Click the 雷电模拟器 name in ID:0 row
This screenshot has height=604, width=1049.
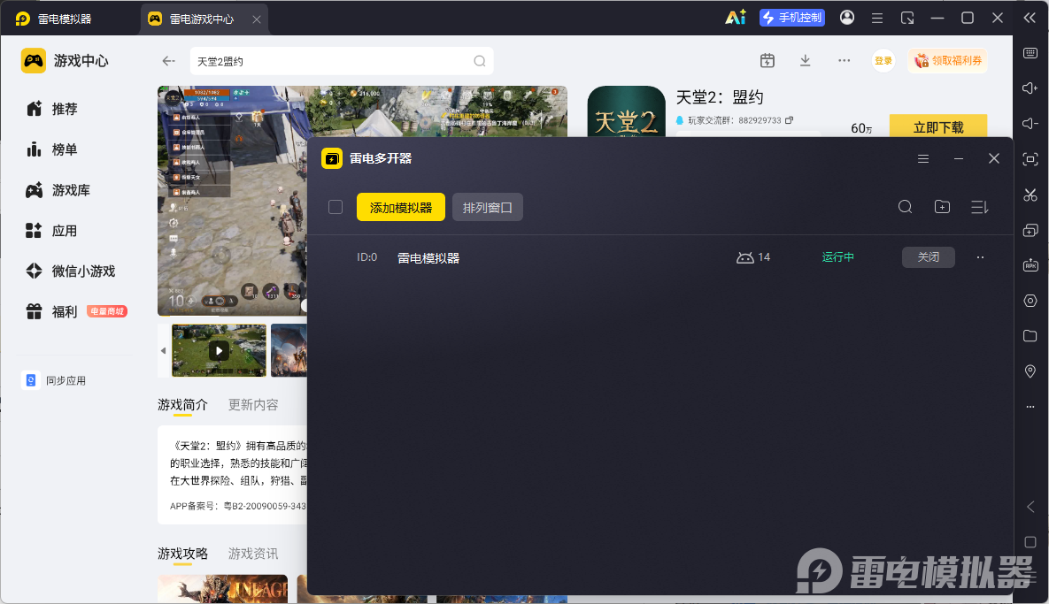[x=428, y=258]
